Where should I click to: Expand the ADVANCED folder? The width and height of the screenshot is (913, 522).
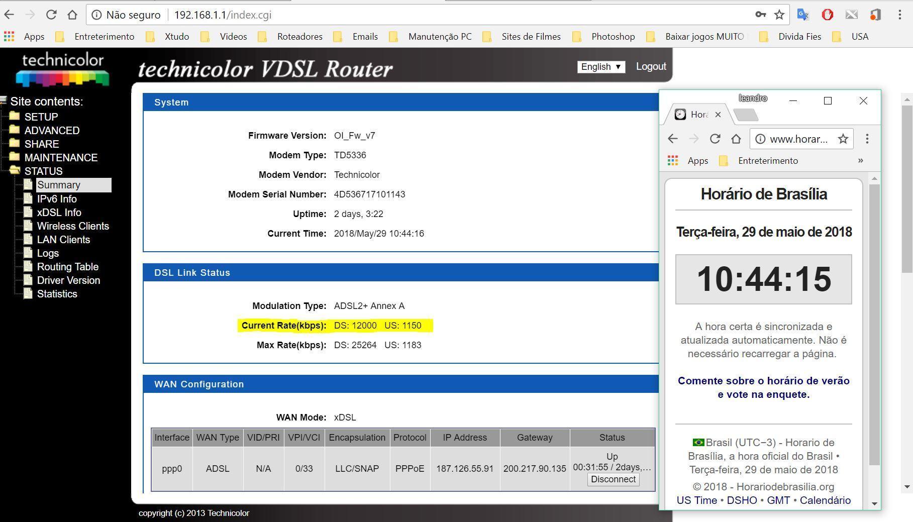(x=44, y=130)
